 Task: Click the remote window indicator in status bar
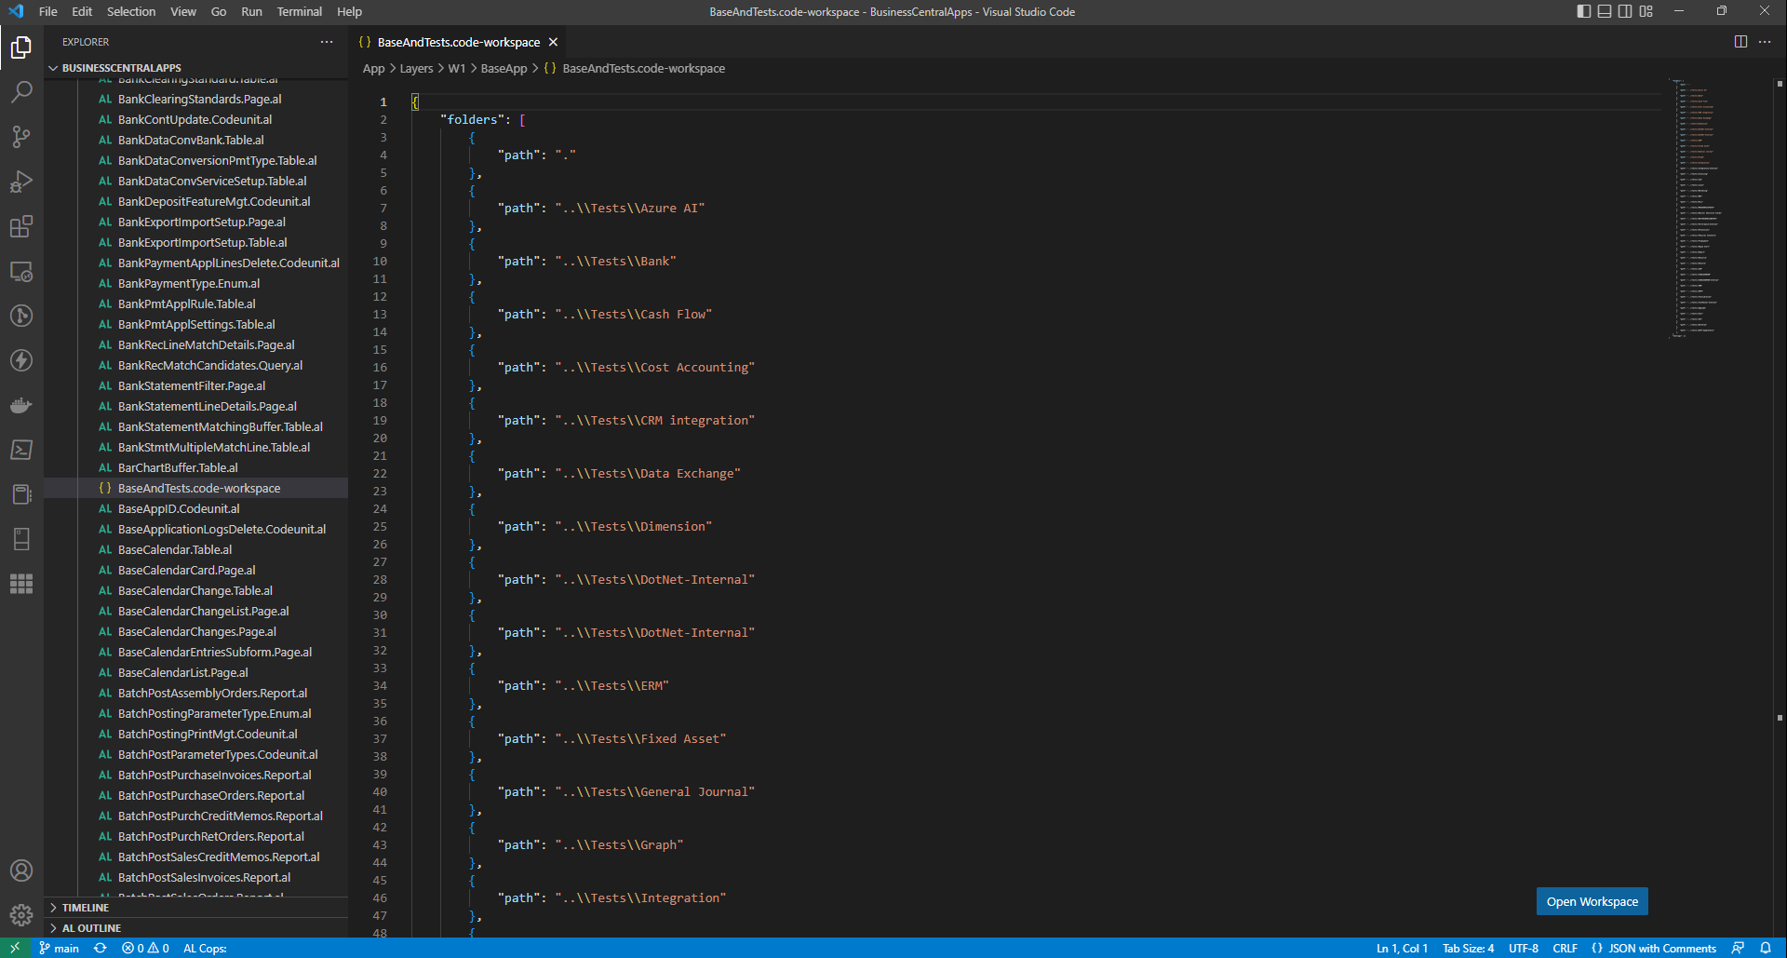coord(15,948)
